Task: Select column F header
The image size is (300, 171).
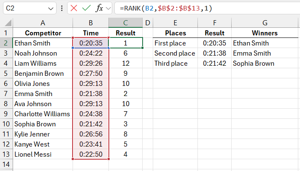Action: pyautogui.click(x=214, y=23)
